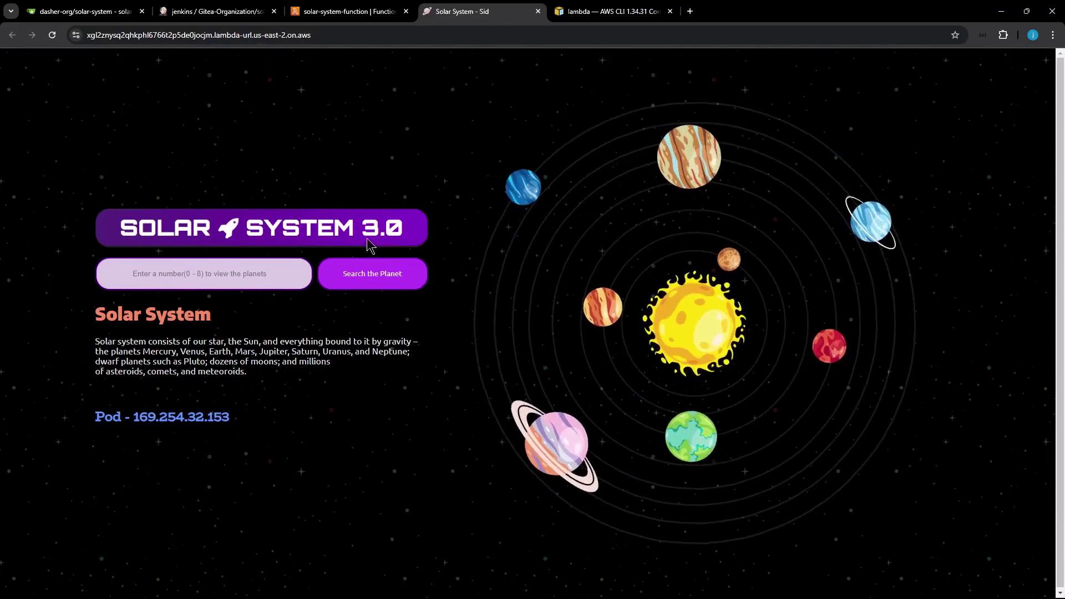Viewport: 1065px width, 599px height.
Task: Click the browser reload icon
Action: point(52,35)
